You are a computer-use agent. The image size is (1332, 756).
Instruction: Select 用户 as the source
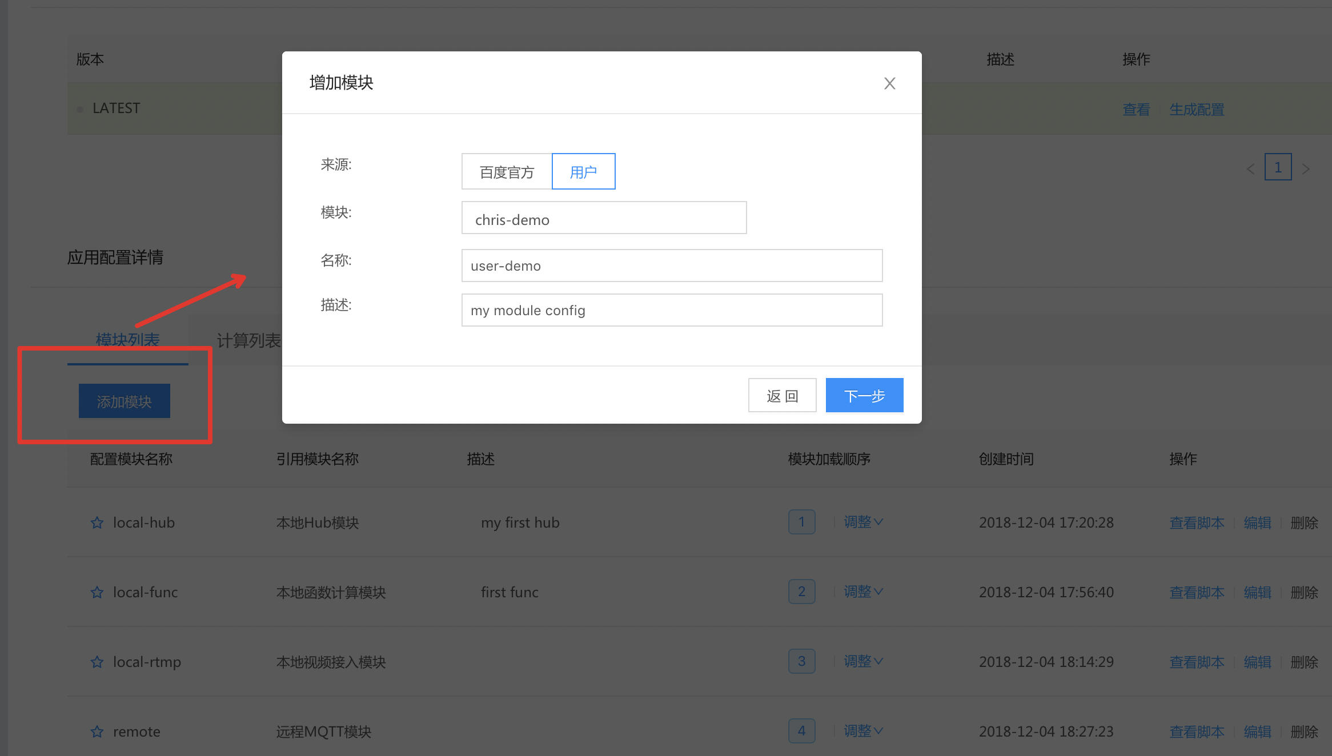click(583, 172)
